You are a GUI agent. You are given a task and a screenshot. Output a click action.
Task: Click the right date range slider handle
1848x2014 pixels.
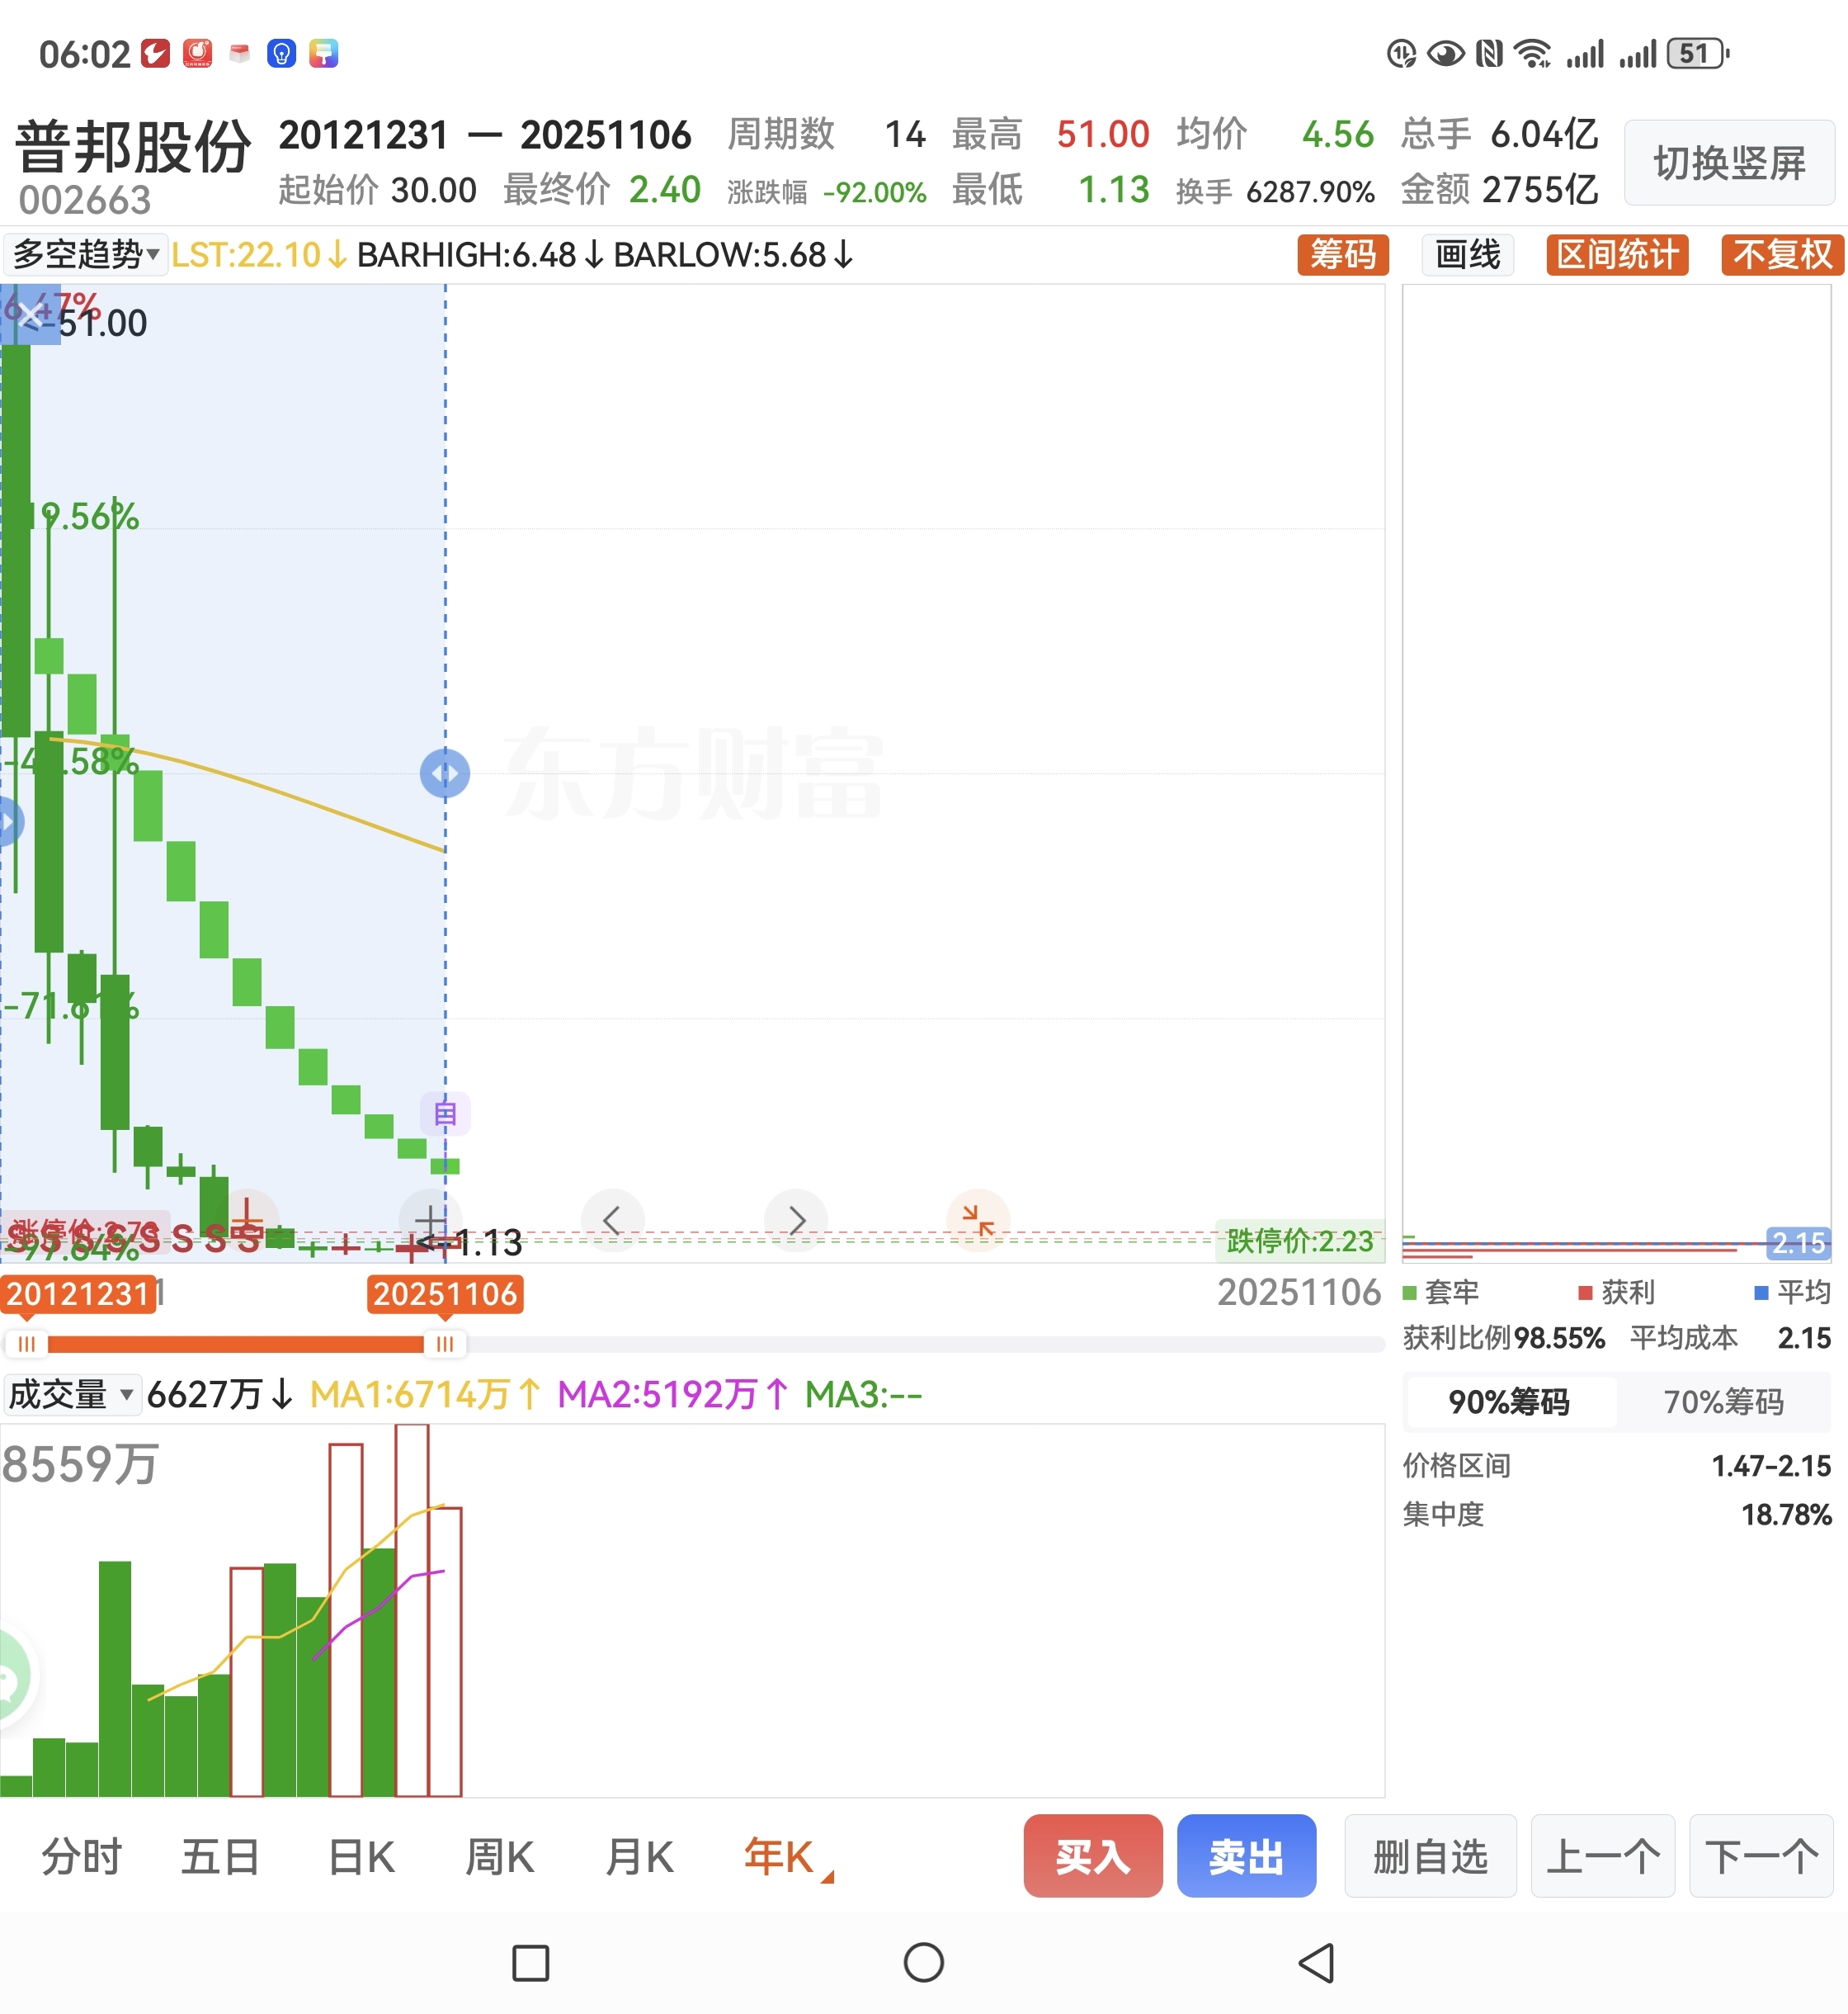coord(444,1344)
